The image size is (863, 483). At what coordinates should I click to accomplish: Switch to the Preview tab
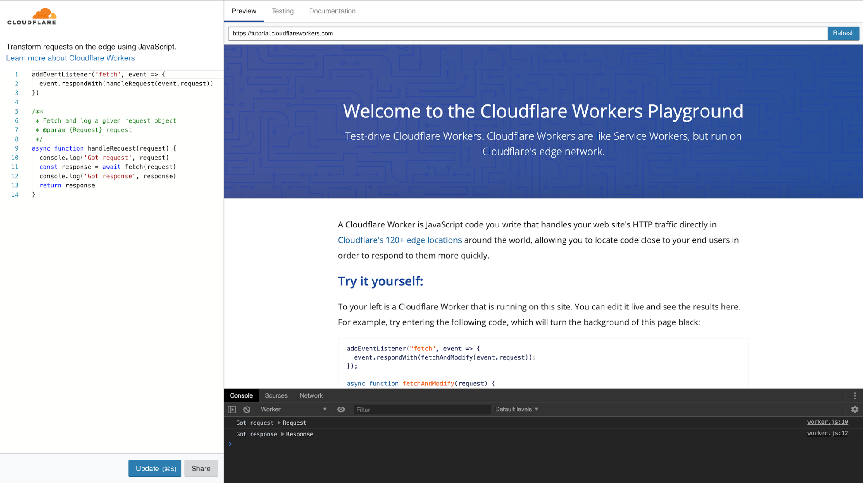click(x=244, y=11)
